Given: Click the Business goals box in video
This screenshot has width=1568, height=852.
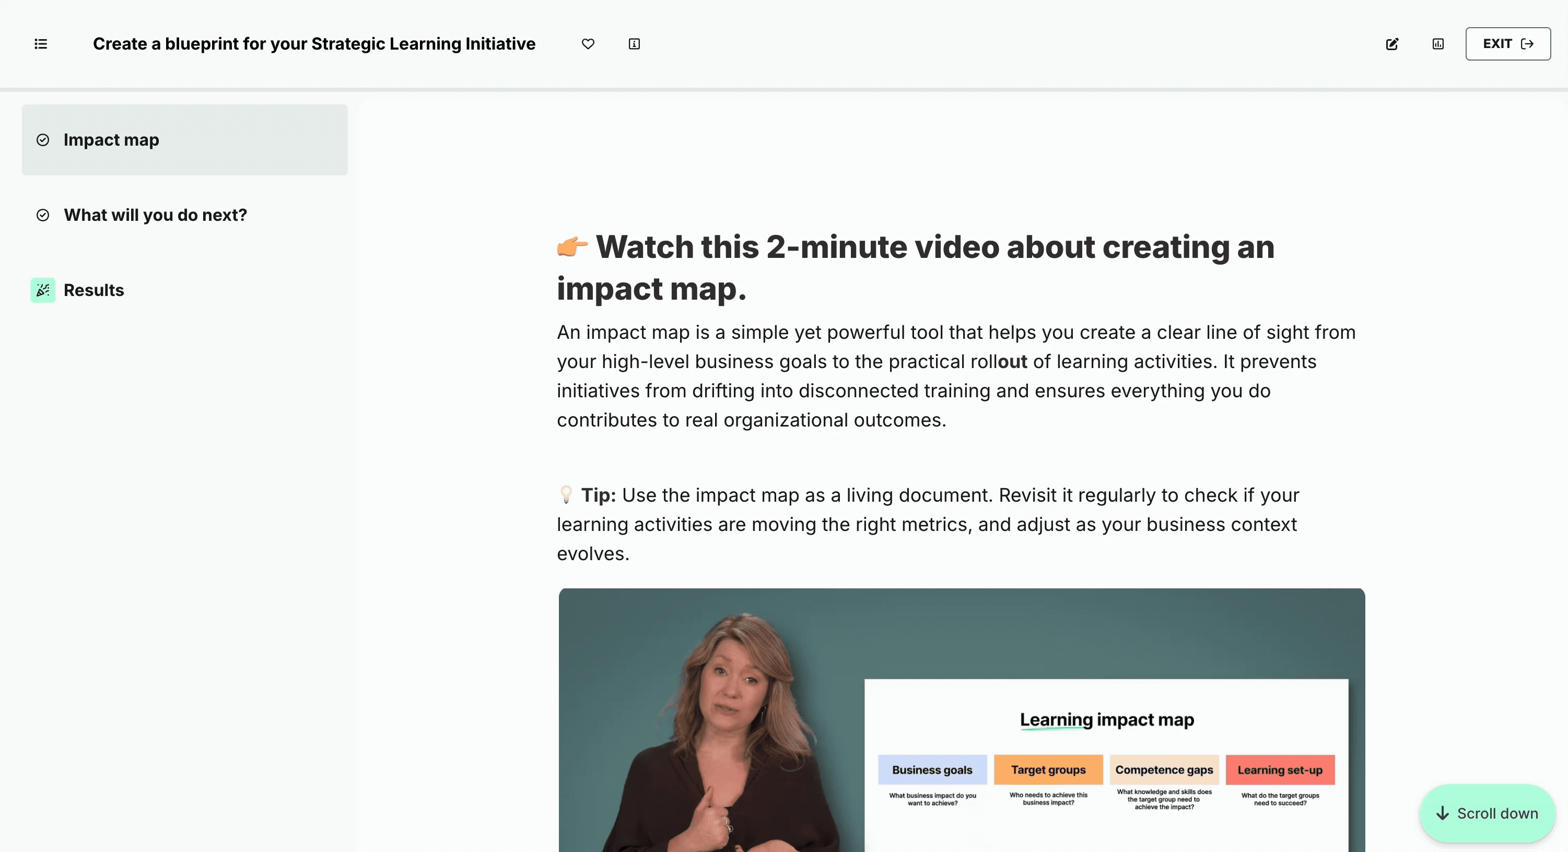Looking at the screenshot, I should (x=932, y=769).
